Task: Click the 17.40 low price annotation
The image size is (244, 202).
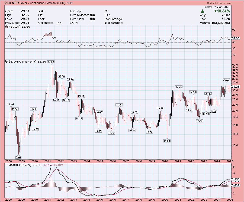Action: point(199,121)
